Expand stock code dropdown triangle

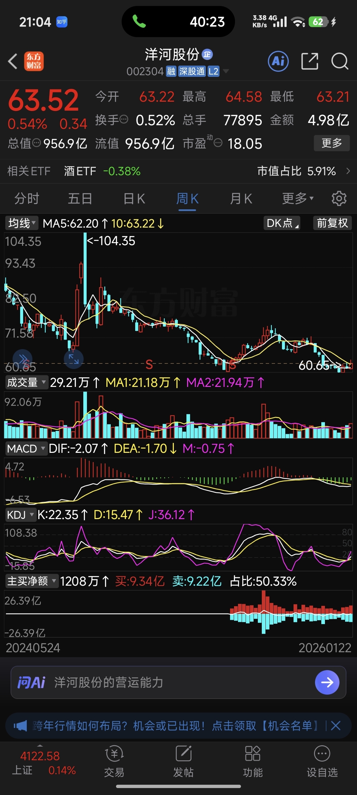pos(226,71)
